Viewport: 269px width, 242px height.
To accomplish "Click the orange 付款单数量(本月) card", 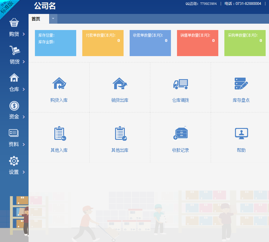I will tap(103, 43).
